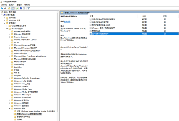Click the blue Help toolbar icon

point(21,8)
